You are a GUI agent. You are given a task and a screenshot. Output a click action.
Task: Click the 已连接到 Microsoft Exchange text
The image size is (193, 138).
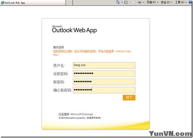tap(76, 114)
